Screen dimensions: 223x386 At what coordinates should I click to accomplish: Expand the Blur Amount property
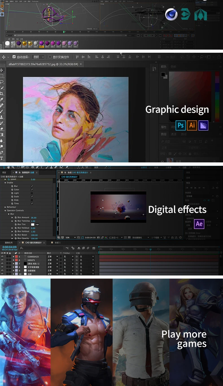(x=12, y=217)
